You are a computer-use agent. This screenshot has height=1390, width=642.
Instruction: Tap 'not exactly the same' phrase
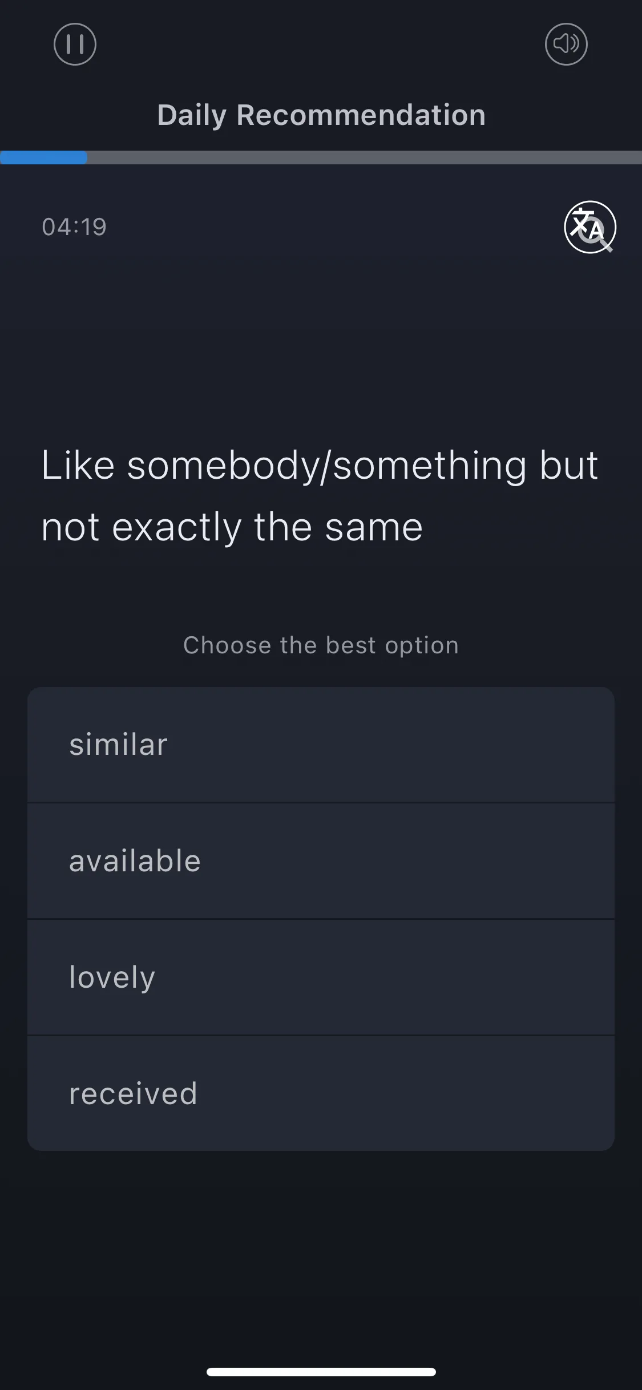[232, 527]
